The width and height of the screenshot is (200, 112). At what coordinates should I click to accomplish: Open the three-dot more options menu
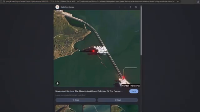(131, 7)
